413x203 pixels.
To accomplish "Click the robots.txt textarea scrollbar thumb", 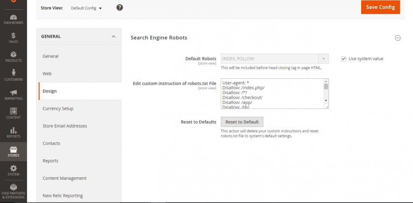I will (x=326, y=87).
